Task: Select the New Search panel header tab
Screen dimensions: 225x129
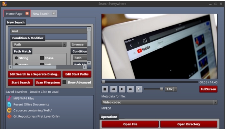Action: click(16, 22)
